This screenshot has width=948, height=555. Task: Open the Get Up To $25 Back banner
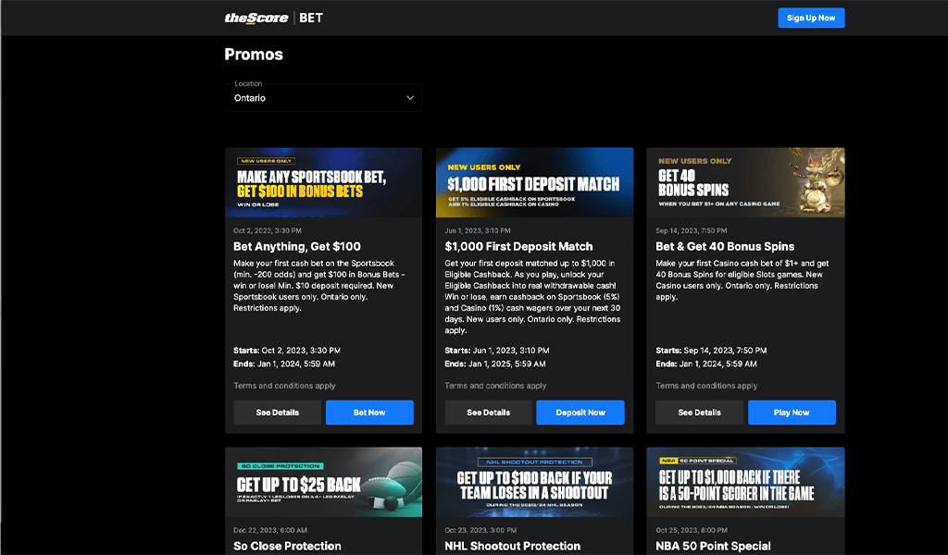tap(323, 482)
